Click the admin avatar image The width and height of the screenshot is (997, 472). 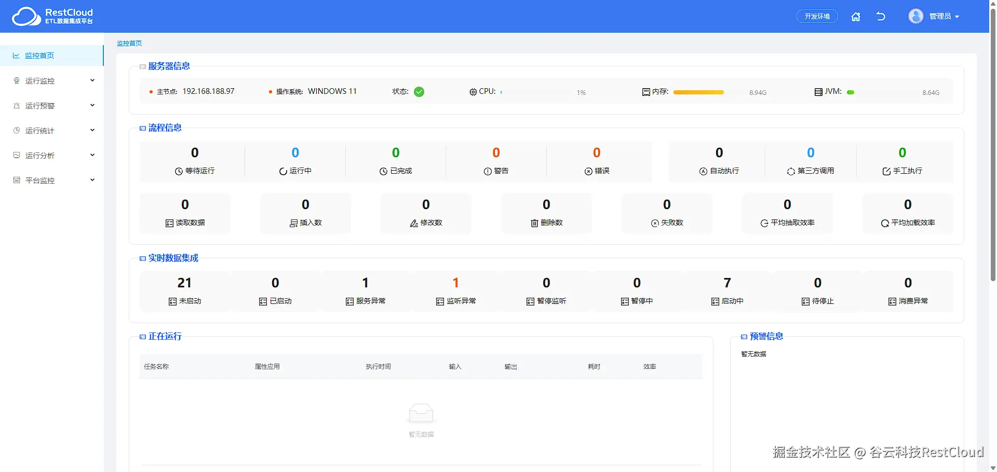(x=915, y=16)
